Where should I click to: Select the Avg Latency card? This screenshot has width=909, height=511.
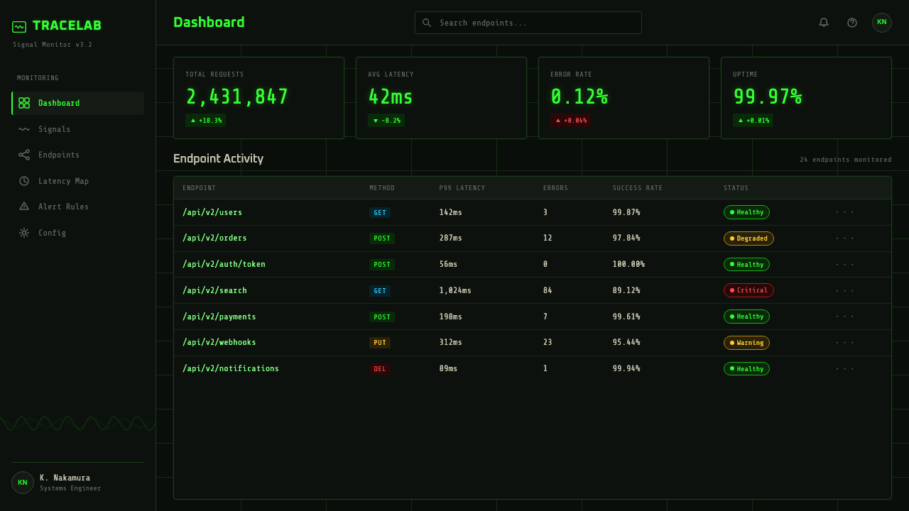click(441, 98)
